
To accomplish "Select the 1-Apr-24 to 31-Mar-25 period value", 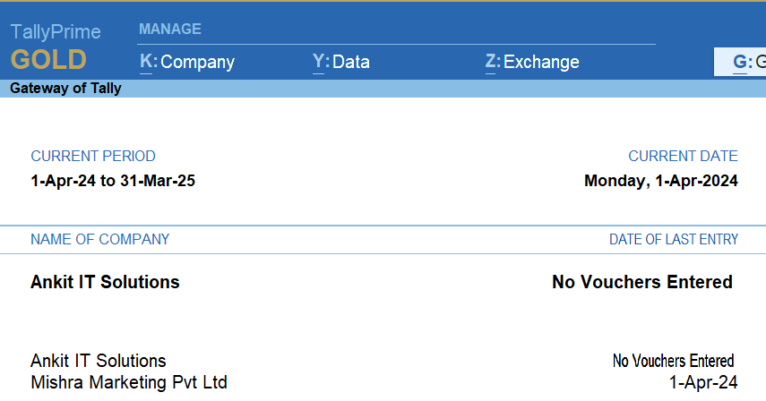I will (x=113, y=181).
